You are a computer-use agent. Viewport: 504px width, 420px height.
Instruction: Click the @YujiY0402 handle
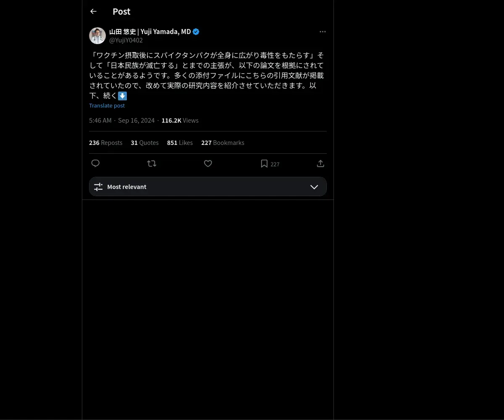(126, 40)
